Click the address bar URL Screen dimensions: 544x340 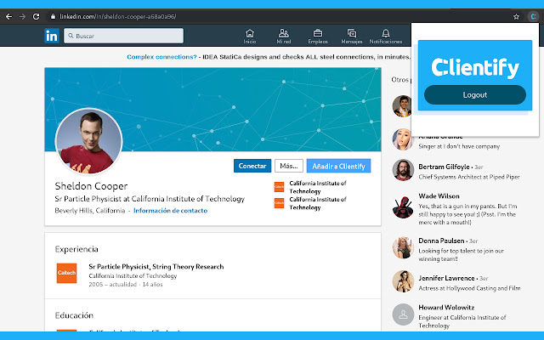click(x=118, y=16)
